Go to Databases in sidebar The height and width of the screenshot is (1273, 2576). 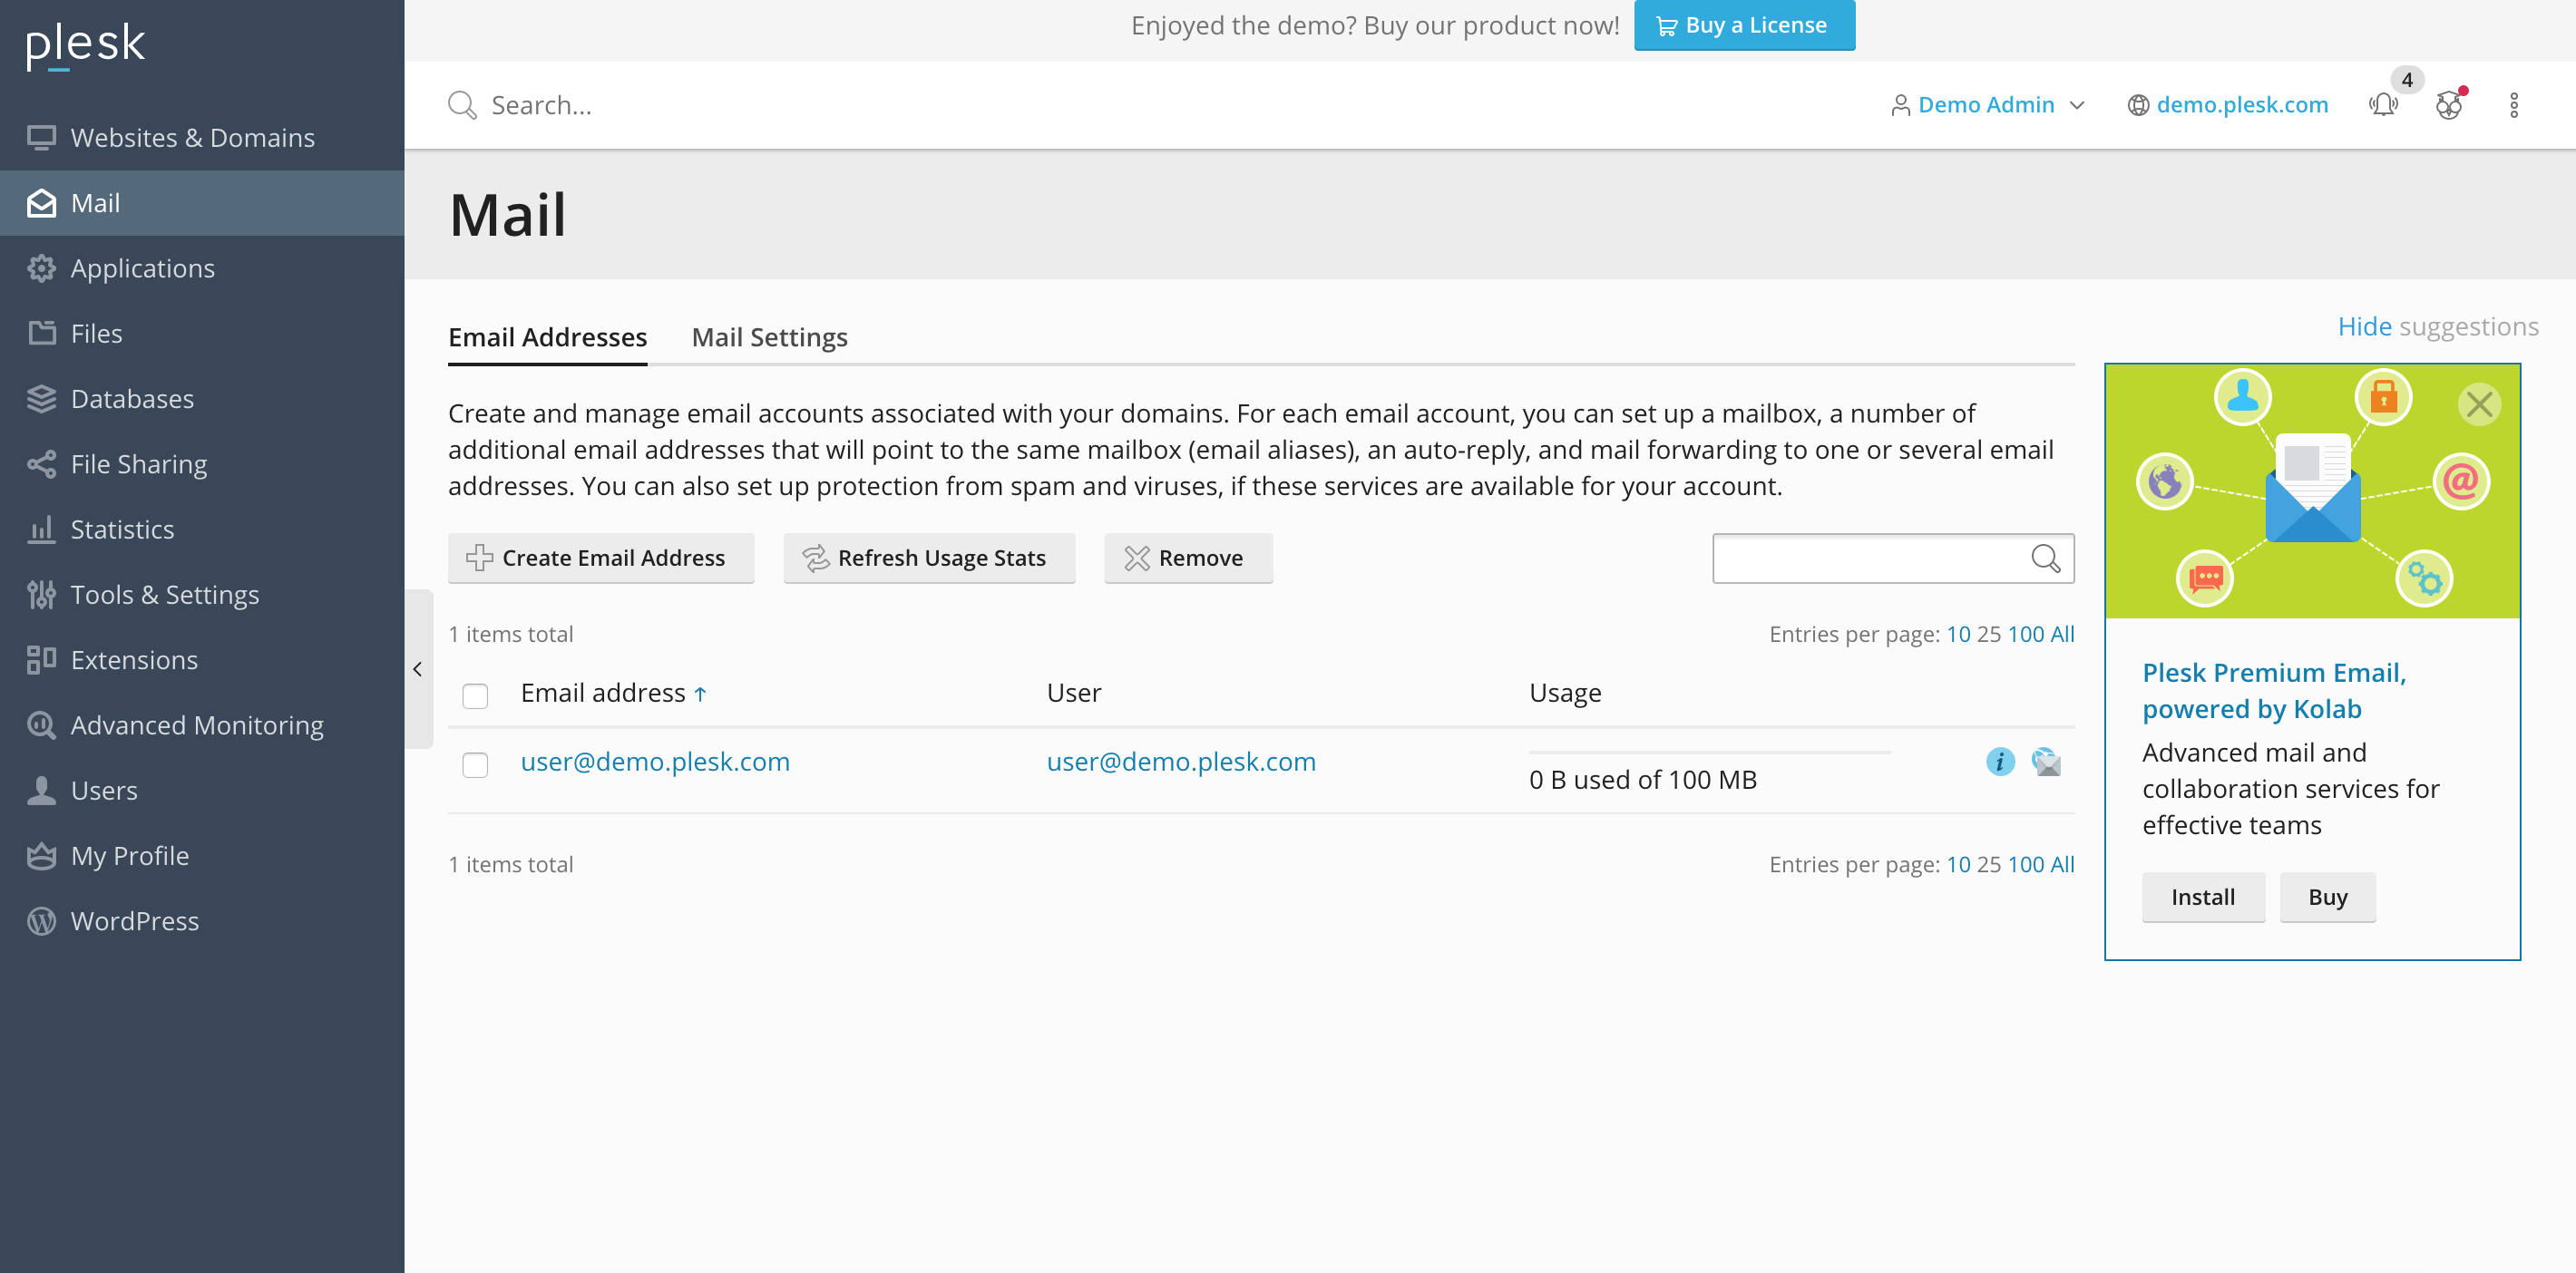[202, 399]
